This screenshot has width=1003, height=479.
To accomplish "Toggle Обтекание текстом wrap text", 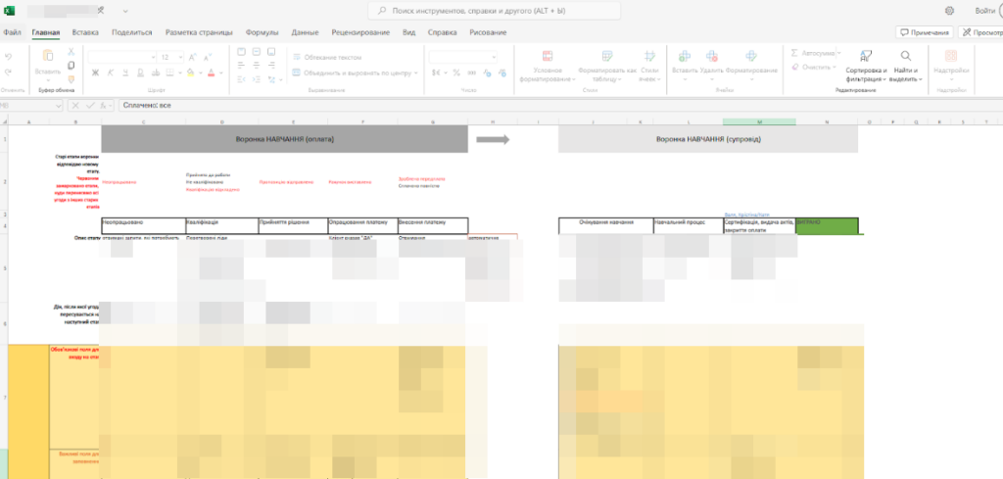I will tap(326, 57).
